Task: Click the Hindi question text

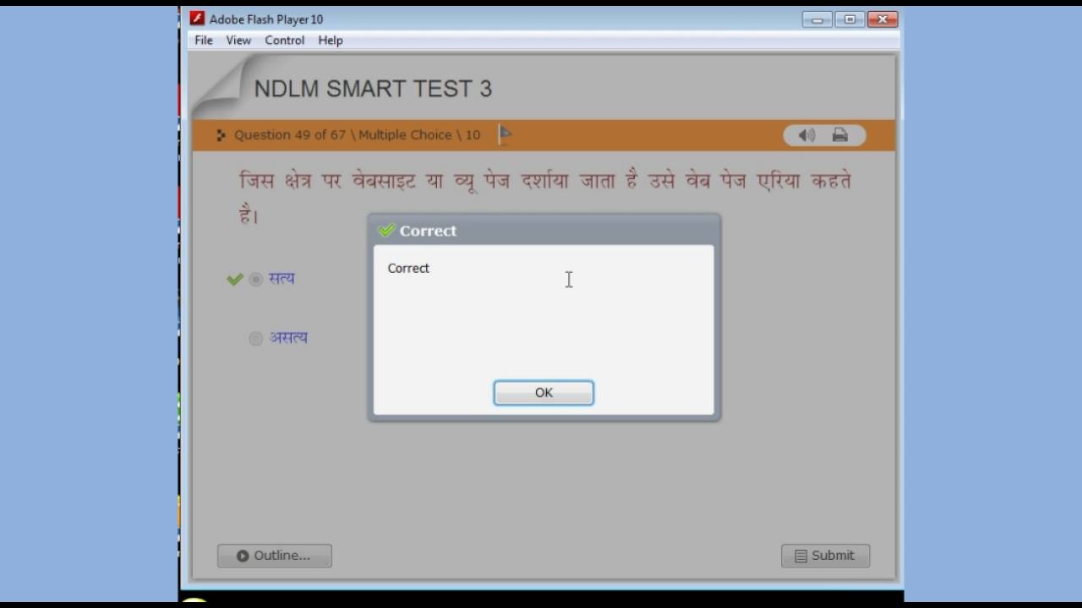Action: (545, 198)
